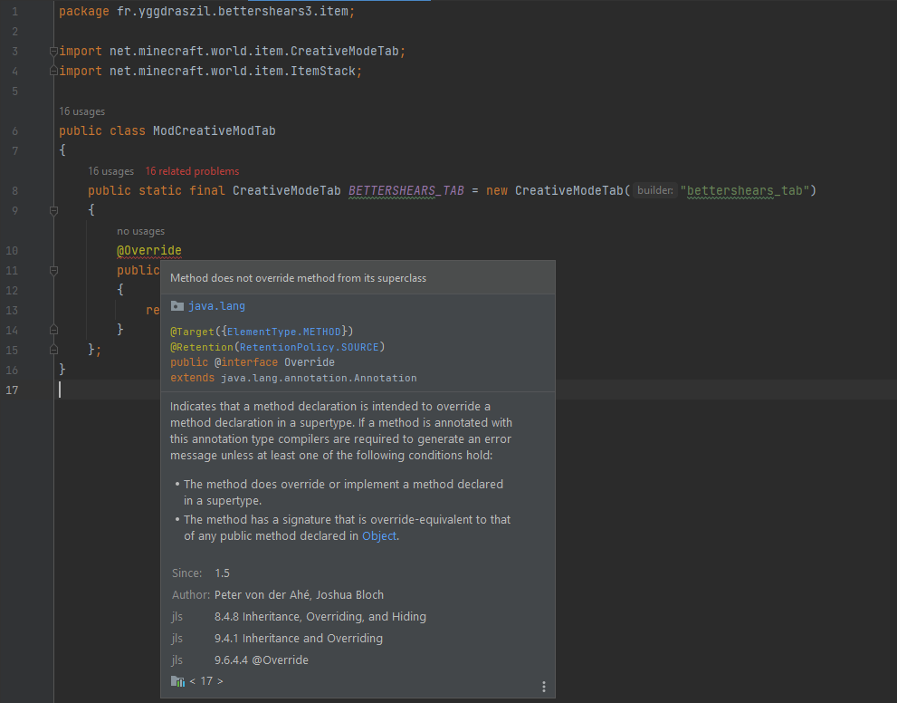Click the java.lang package folder icon
The width and height of the screenshot is (897, 703).
(177, 306)
